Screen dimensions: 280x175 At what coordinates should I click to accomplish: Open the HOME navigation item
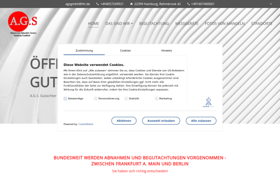(93, 24)
